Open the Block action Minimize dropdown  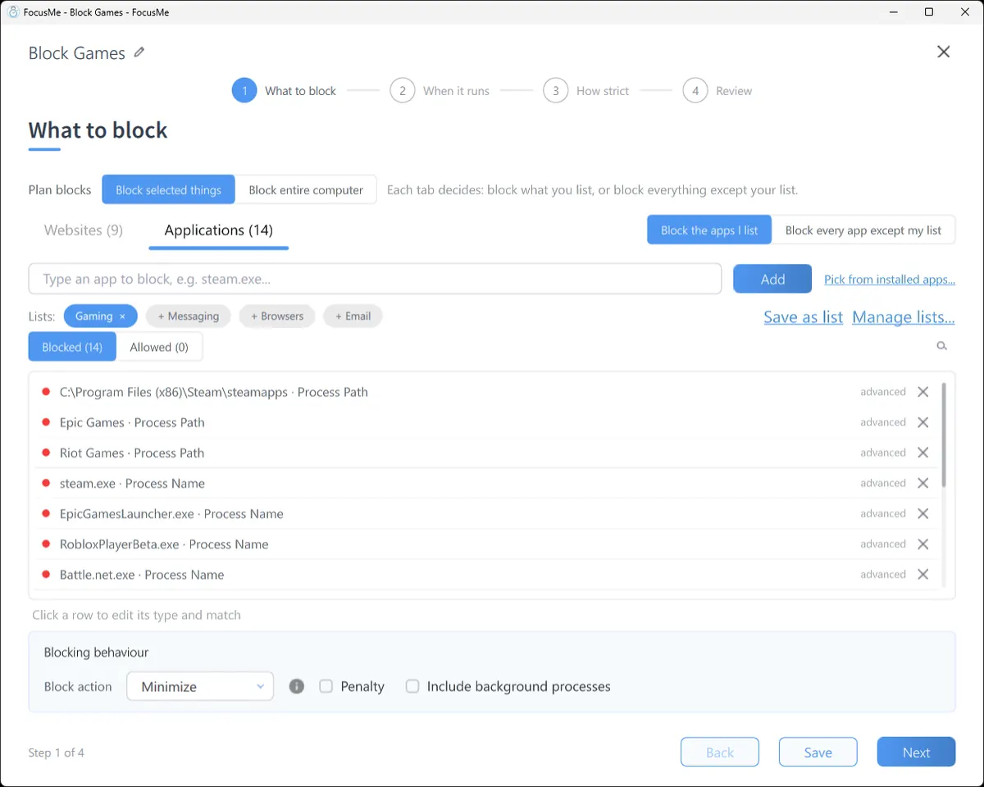pyautogui.click(x=200, y=686)
